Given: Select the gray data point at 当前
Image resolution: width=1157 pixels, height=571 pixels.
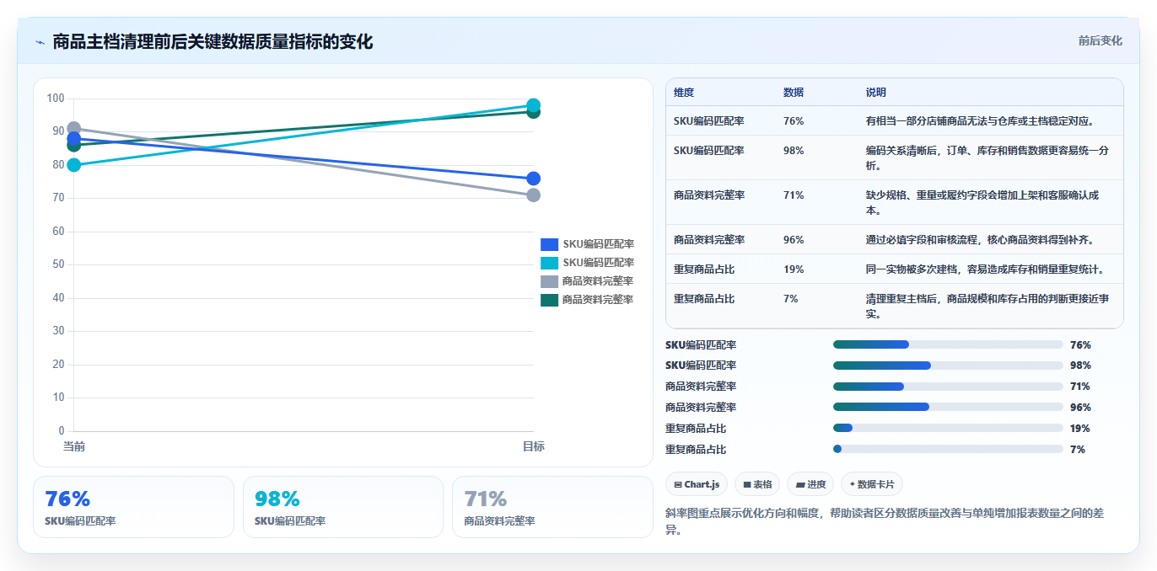Looking at the screenshot, I should pos(74,128).
